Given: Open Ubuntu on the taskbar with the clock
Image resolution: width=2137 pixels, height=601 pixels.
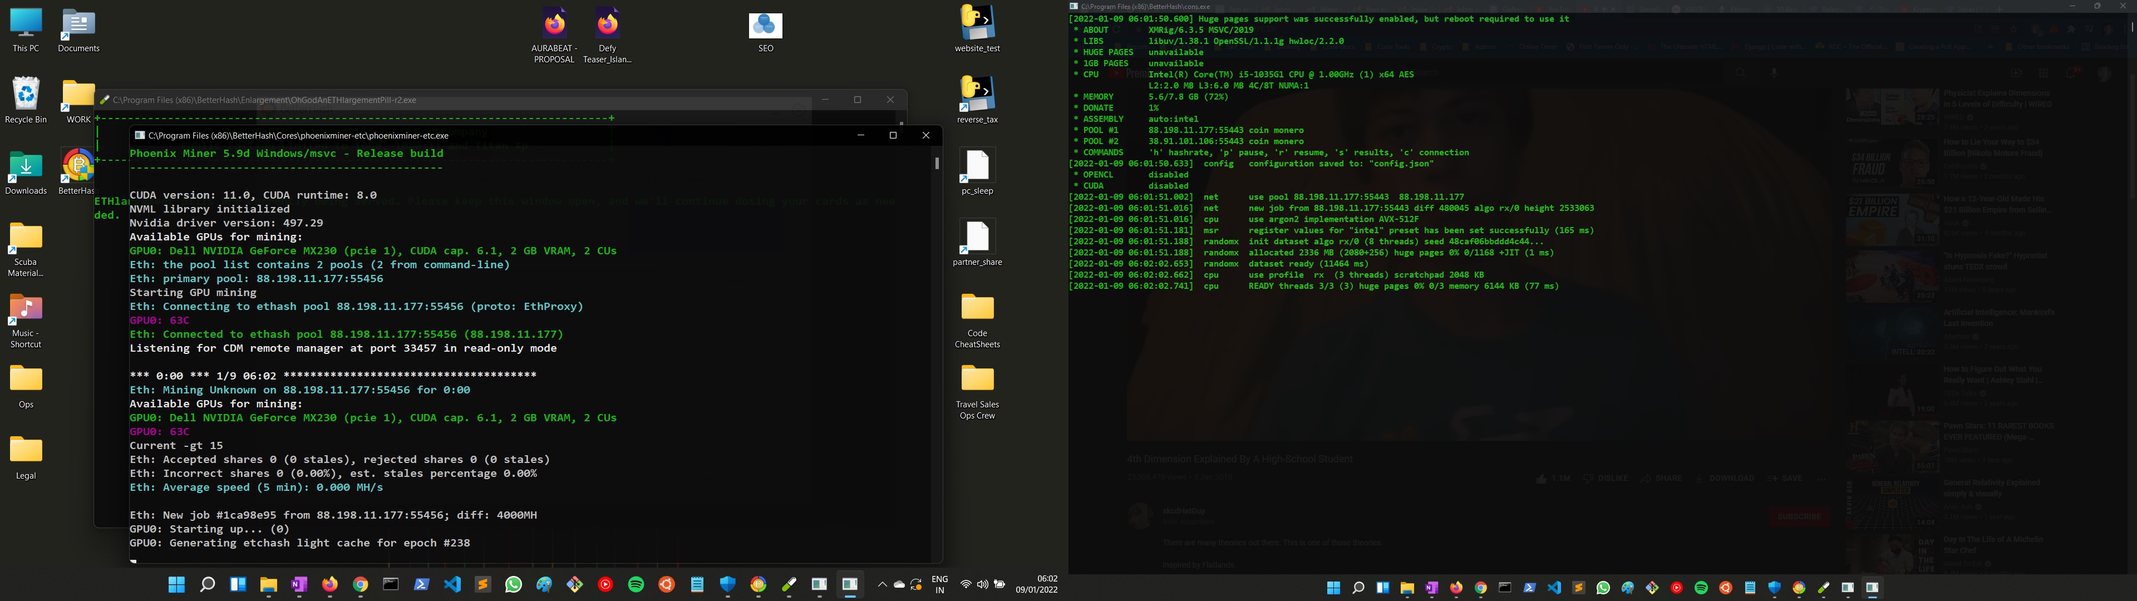Looking at the screenshot, I should (x=667, y=584).
